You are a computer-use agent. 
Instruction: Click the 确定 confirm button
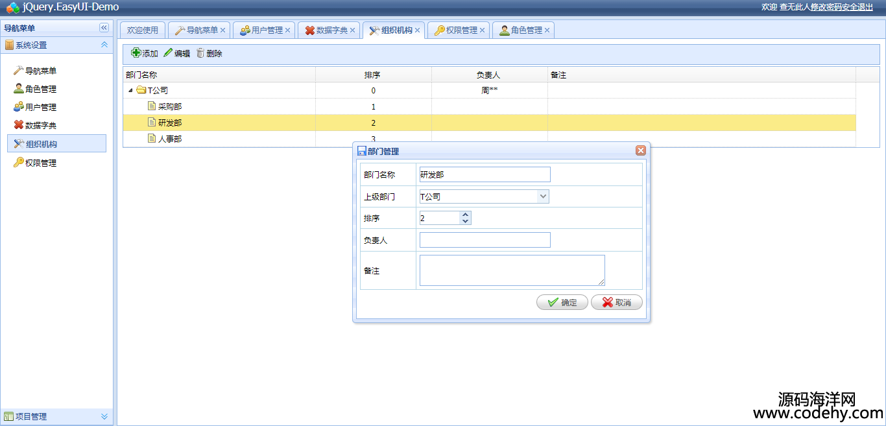click(562, 302)
